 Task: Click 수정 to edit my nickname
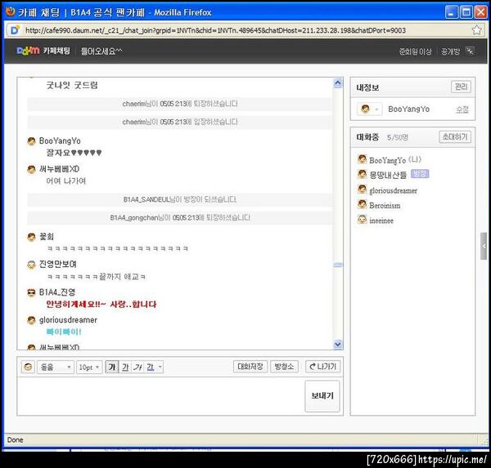pyautogui.click(x=462, y=109)
